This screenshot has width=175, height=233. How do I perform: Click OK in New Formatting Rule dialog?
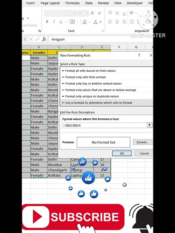[x=122, y=153]
